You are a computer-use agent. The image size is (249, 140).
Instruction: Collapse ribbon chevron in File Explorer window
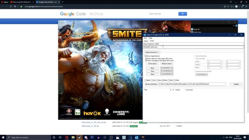pos(233,26)
